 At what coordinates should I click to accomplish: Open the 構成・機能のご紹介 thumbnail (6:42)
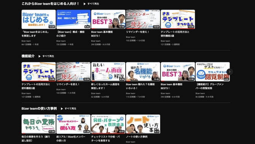point(73,19)
